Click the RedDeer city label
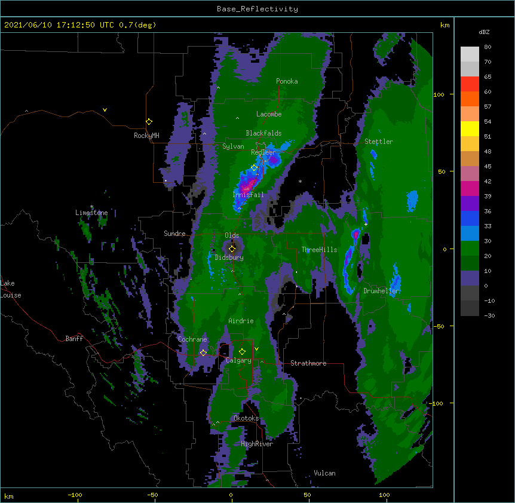 click(263, 152)
